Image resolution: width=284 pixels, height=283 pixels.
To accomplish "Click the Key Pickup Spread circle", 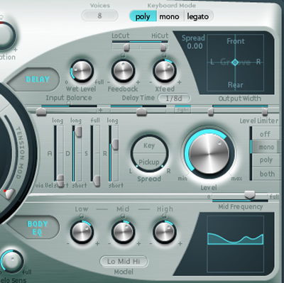I will 150,154.
